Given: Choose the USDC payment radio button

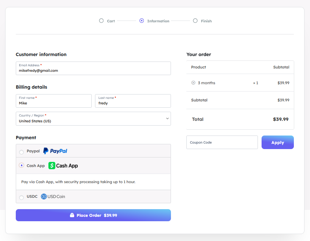Looking at the screenshot, I should 21,197.
